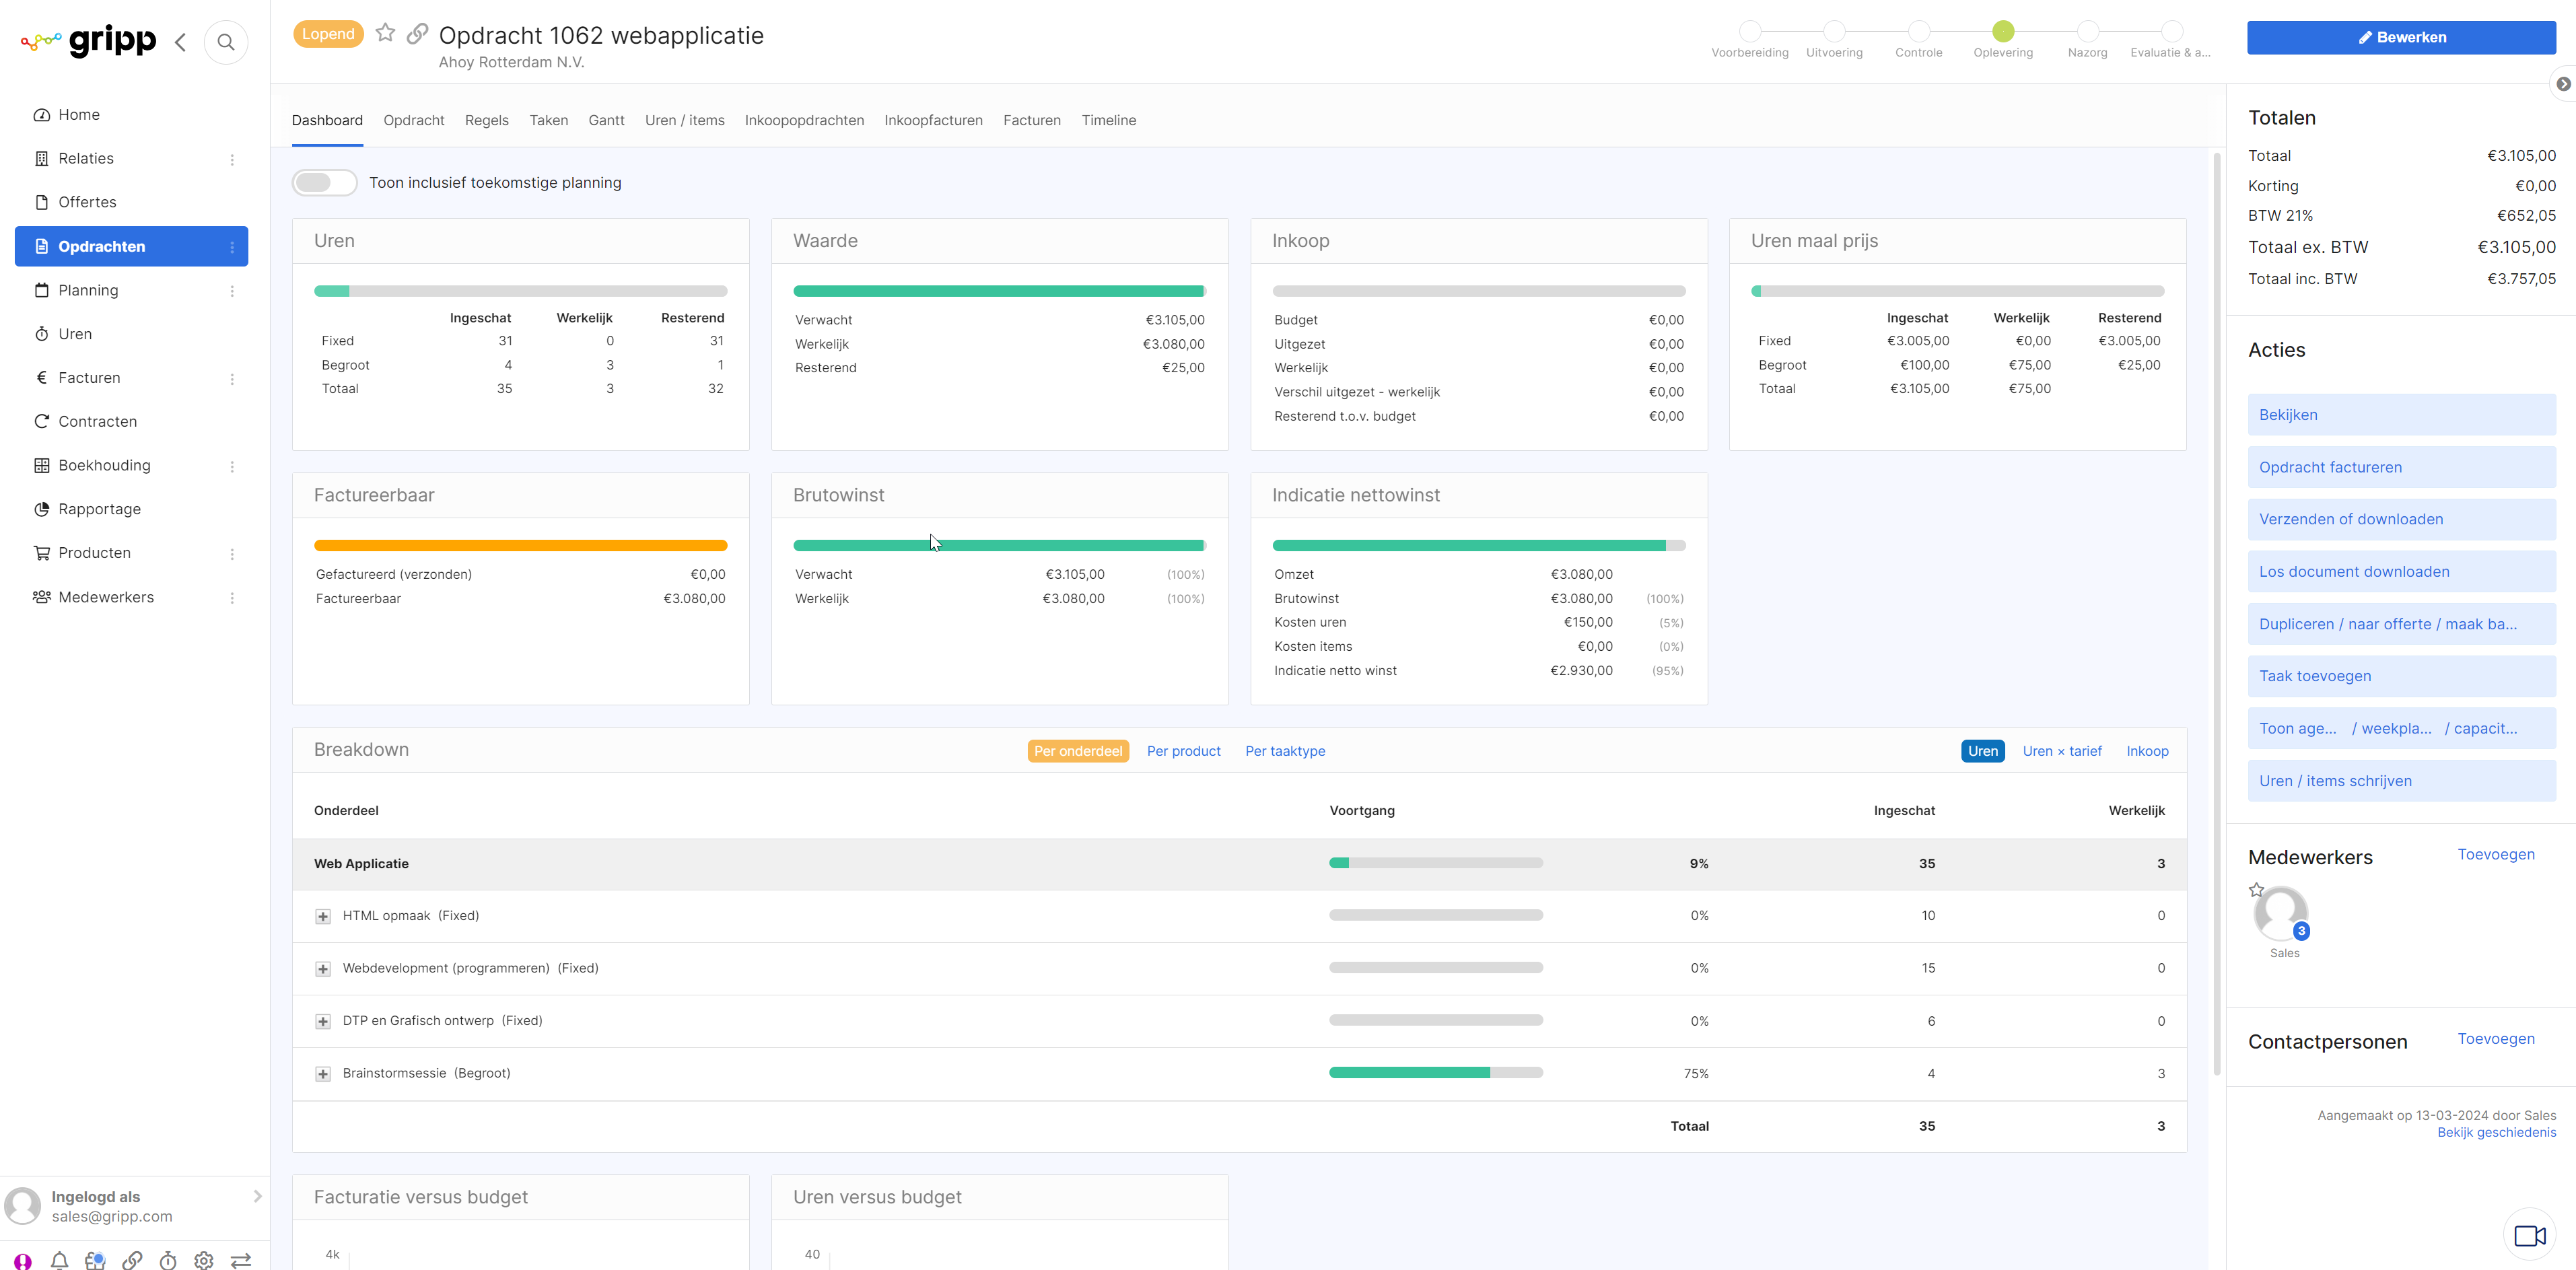This screenshot has height=1270, width=2576.
Task: Switch to the Timeline tab
Action: click(1109, 120)
